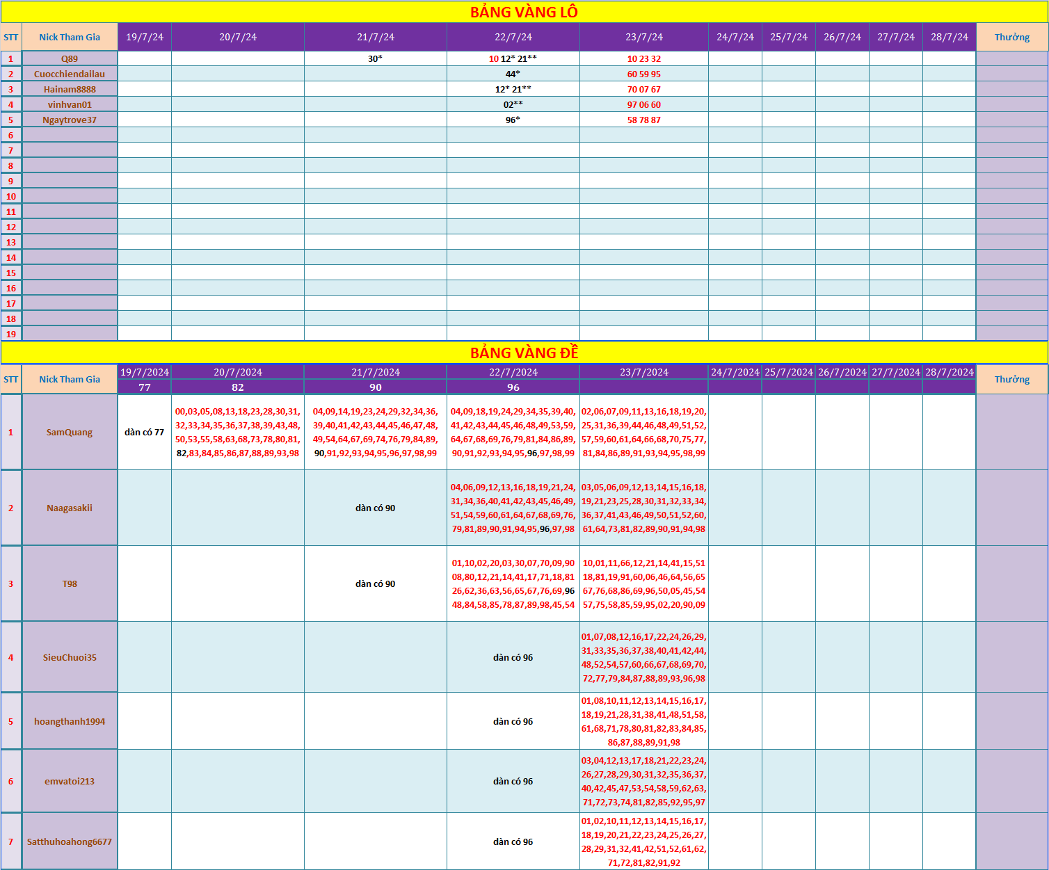Click the Nick Tham Gia header in Đề table
Image resolution: width=1049 pixels, height=870 pixels.
(70, 379)
